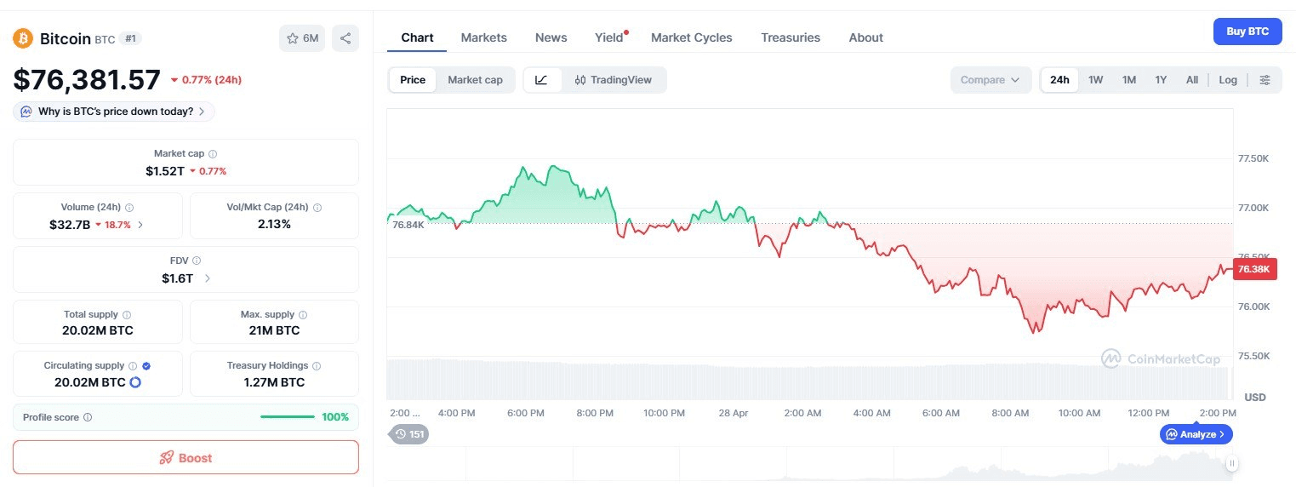The height and width of the screenshot is (487, 1296).
Task: Switch to the Treasuries tab
Action: [790, 37]
